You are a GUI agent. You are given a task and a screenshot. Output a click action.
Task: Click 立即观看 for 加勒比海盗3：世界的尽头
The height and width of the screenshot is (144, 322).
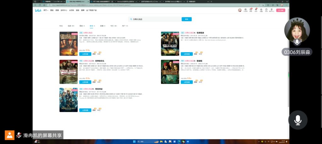click(85, 82)
